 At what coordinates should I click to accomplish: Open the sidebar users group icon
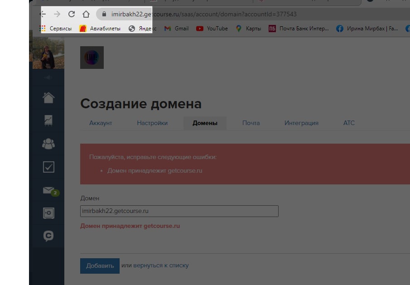(48, 144)
